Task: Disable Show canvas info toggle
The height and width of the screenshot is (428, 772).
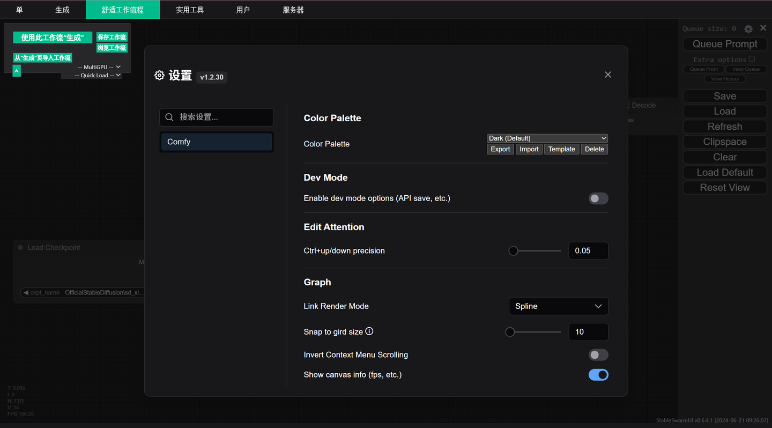Action: tap(598, 375)
